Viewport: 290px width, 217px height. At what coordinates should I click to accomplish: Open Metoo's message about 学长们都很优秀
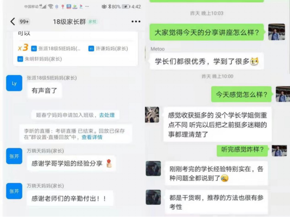tap(206, 61)
